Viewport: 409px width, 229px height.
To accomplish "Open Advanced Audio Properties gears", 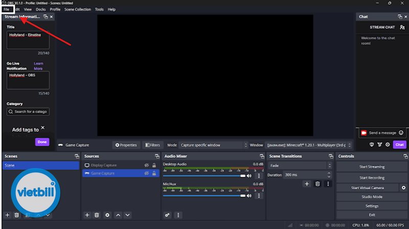I will (x=167, y=215).
